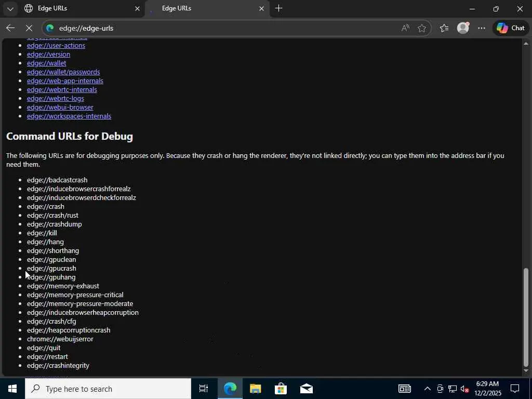The width and height of the screenshot is (532, 399).
Task: Open the edge://web-app-internals link
Action: (65, 81)
